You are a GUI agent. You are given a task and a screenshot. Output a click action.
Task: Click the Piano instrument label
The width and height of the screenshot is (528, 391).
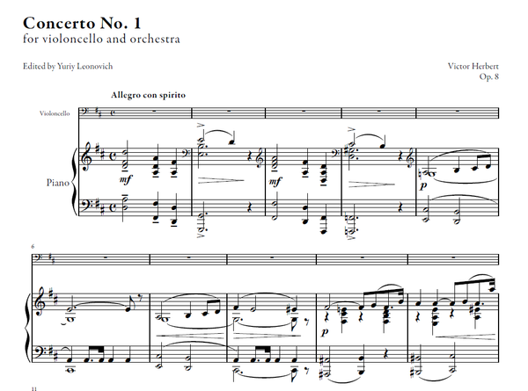[57, 183]
